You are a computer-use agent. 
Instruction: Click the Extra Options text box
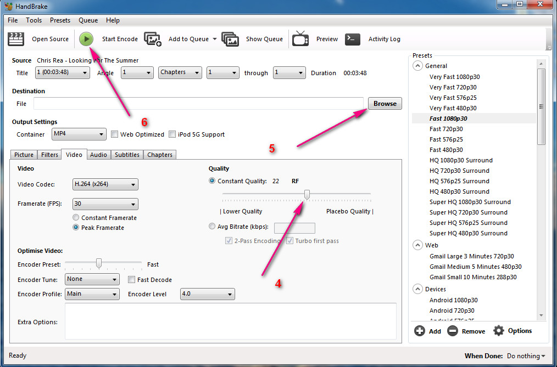coord(231,321)
